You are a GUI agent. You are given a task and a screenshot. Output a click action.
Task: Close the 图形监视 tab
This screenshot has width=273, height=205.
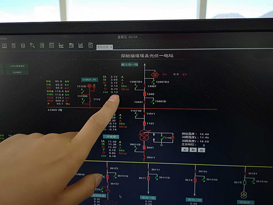(x=111, y=47)
